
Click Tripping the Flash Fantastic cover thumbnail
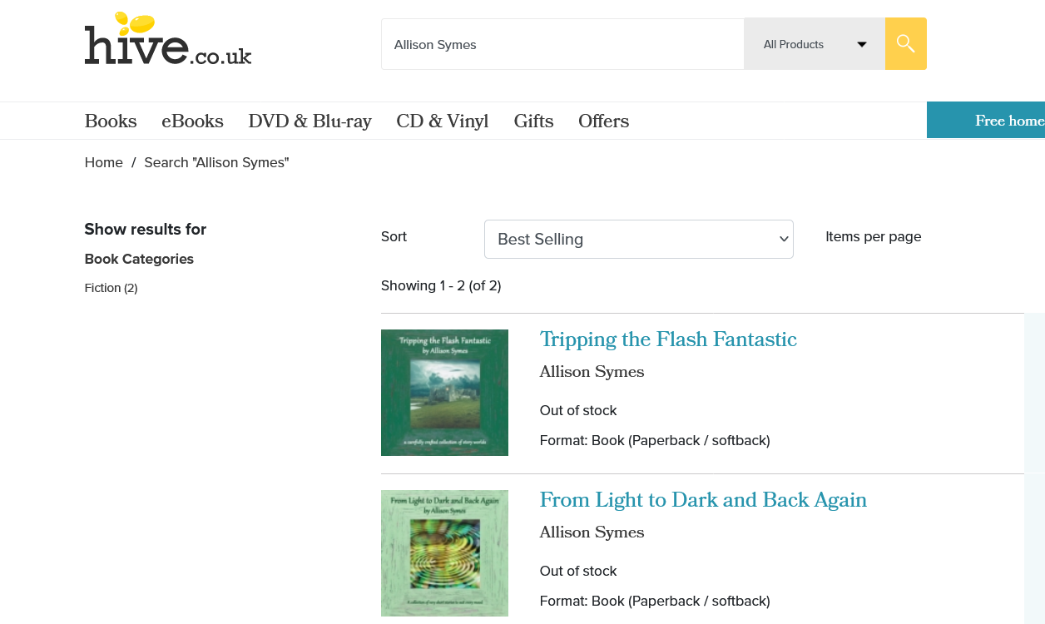coord(444,393)
